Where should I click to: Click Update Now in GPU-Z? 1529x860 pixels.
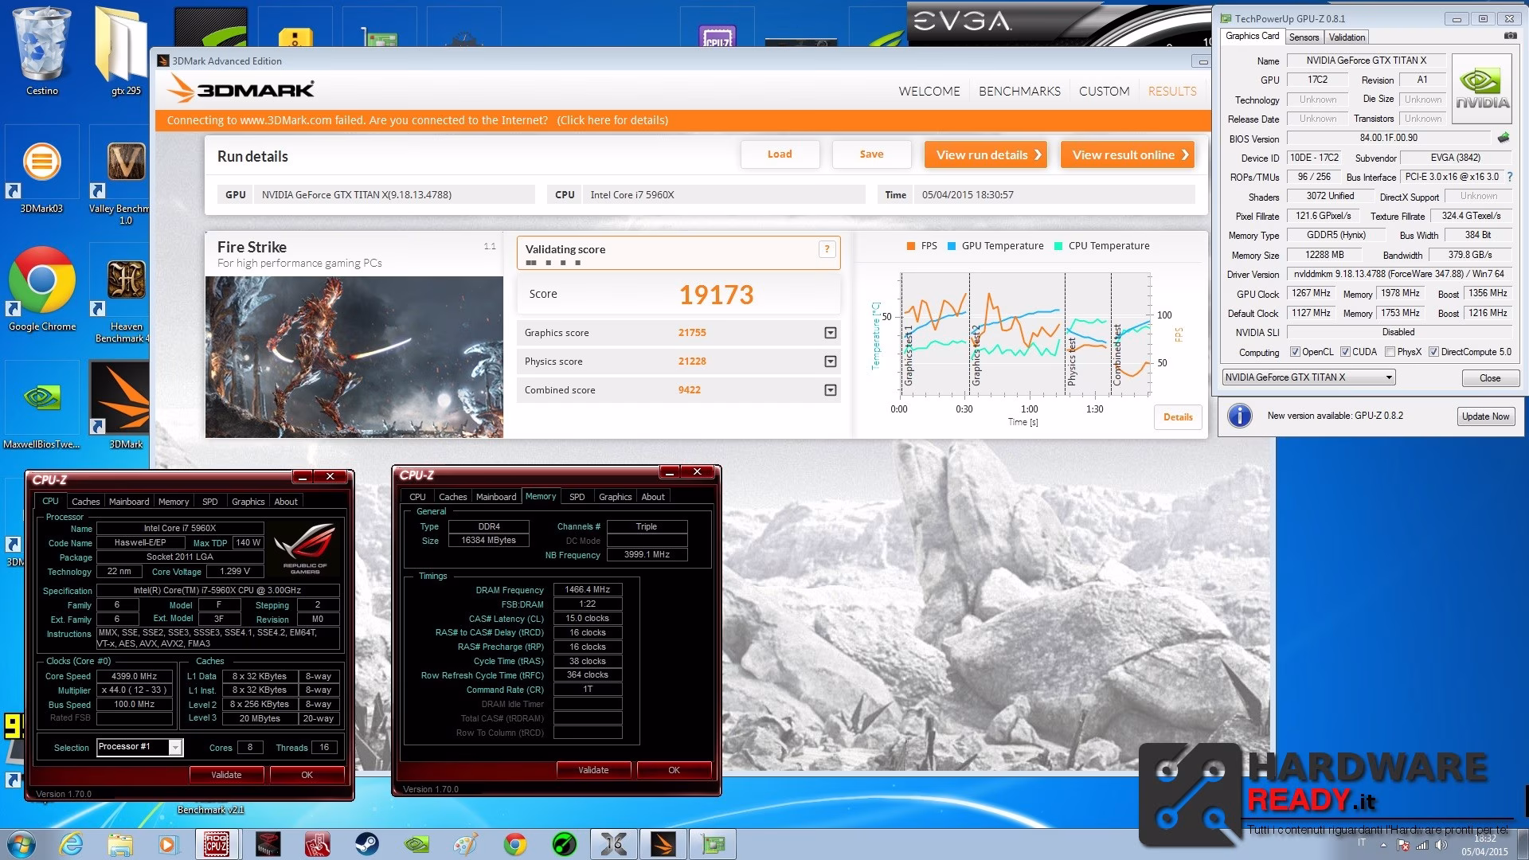click(1485, 416)
